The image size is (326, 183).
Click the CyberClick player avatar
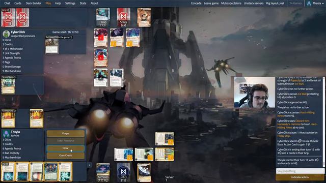tap(6, 34)
